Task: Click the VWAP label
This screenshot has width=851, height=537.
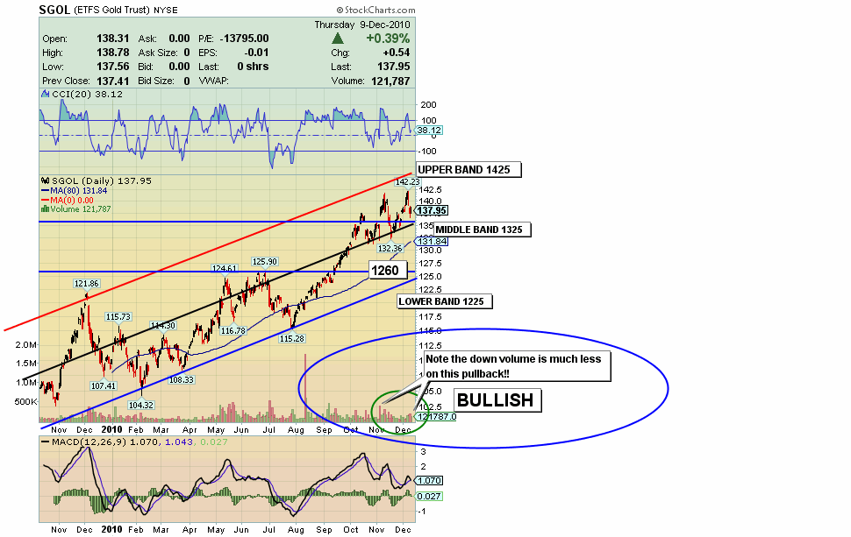Action: point(214,81)
